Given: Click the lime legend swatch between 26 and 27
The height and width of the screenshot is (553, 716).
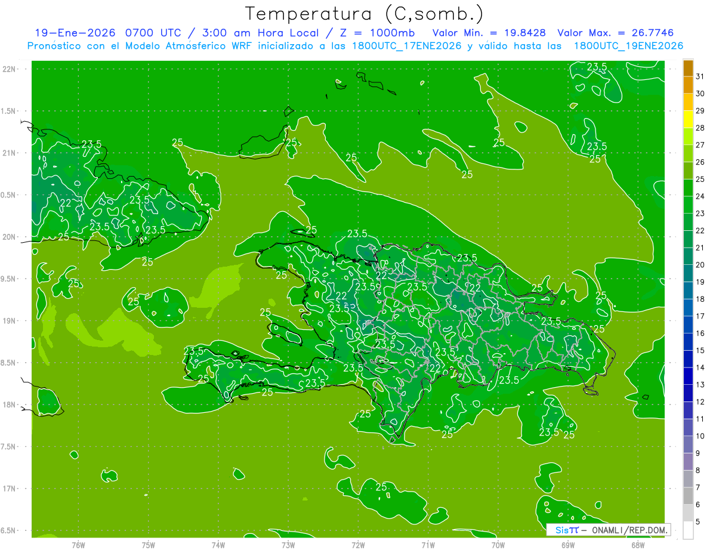Looking at the screenshot, I should pos(688,153).
